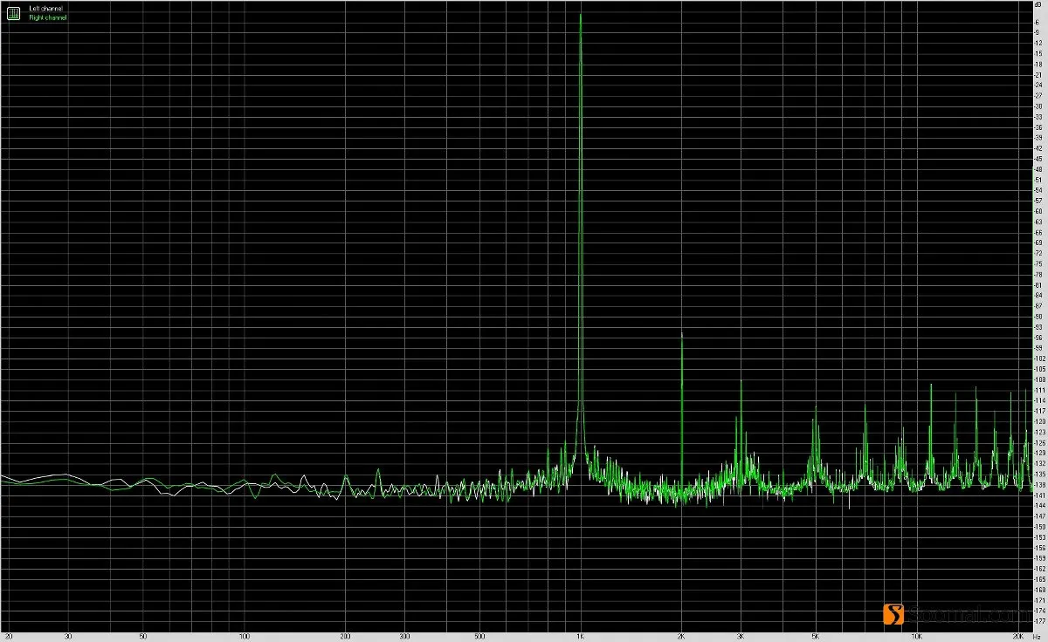The width and height of the screenshot is (1048, 642).
Task: Click the "-120" dB scale value
Action: click(1038, 421)
